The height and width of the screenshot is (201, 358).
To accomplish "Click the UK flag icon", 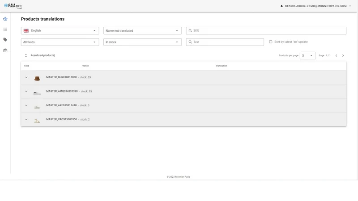I will (x=26, y=30).
